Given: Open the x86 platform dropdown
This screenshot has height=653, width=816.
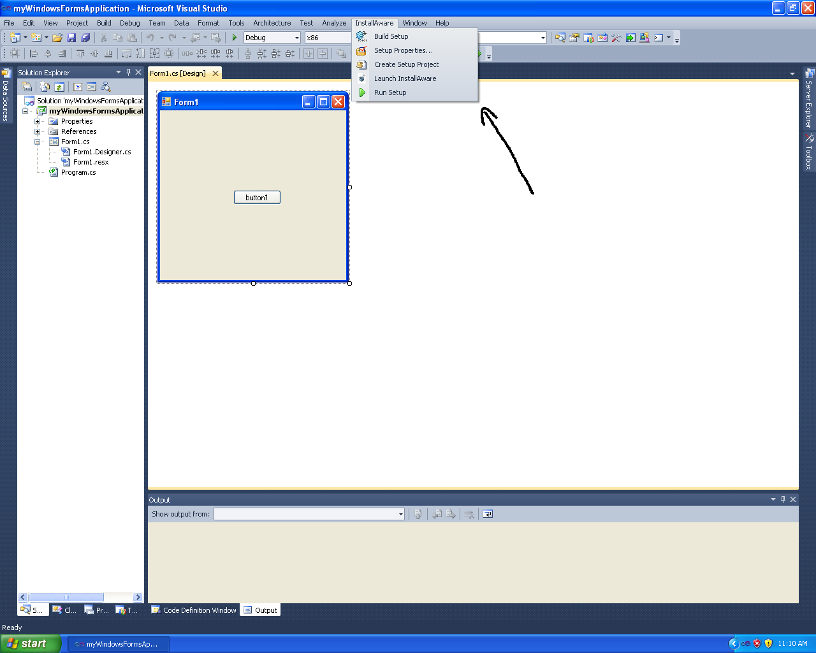Looking at the screenshot, I should 328,38.
